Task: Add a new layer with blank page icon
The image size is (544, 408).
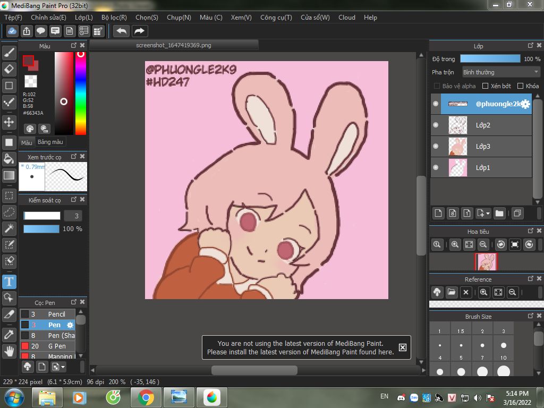Action: click(x=438, y=213)
